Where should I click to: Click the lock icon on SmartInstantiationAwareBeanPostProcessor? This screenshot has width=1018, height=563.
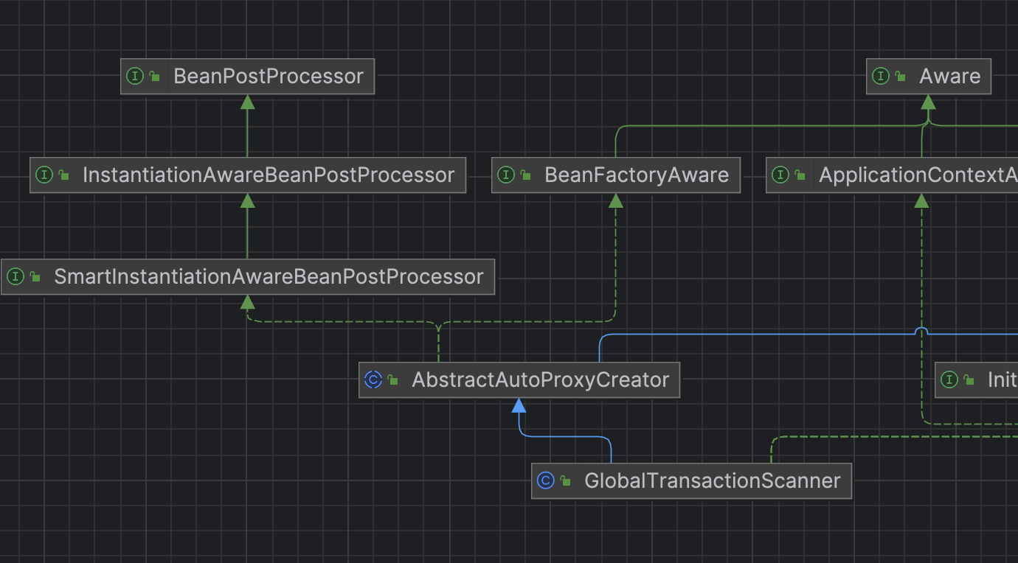pos(35,276)
